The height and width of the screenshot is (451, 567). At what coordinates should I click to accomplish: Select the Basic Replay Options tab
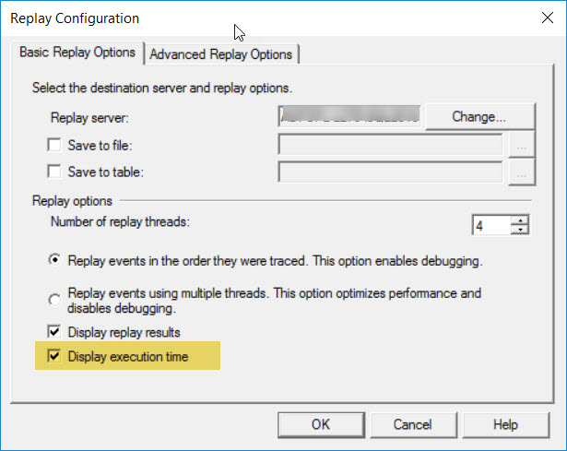point(77,53)
